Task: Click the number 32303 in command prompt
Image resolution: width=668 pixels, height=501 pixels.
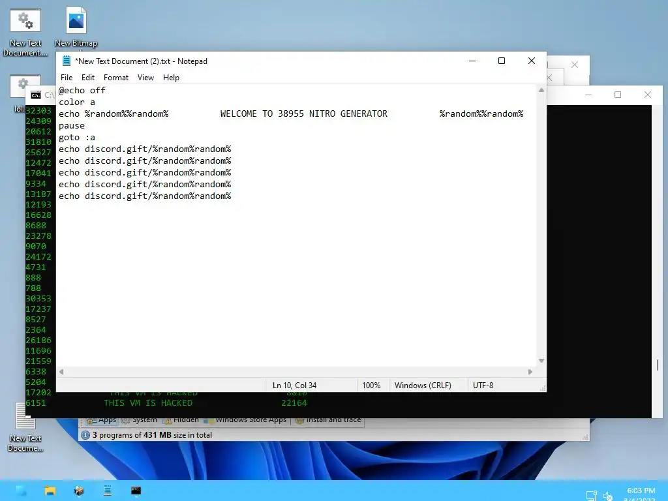Action: point(38,111)
